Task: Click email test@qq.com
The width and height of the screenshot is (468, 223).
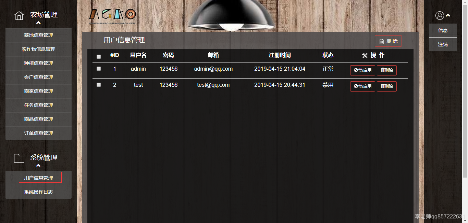Action: pyautogui.click(x=213, y=85)
